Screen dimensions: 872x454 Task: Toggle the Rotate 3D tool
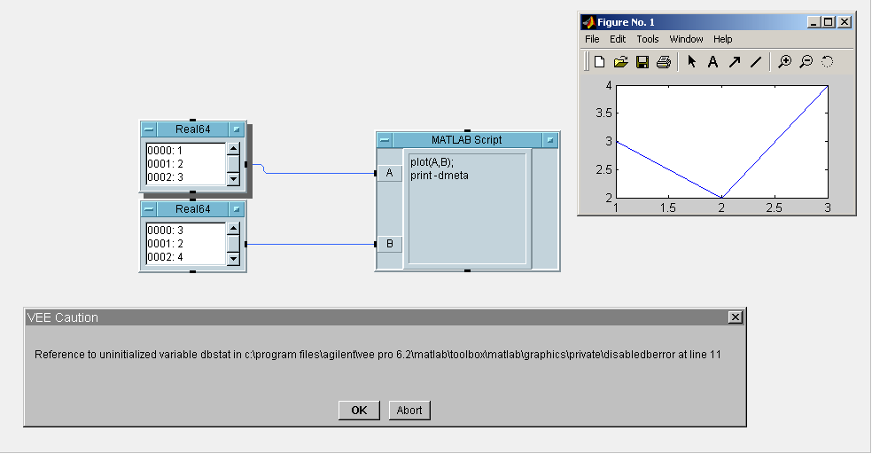[x=827, y=62]
